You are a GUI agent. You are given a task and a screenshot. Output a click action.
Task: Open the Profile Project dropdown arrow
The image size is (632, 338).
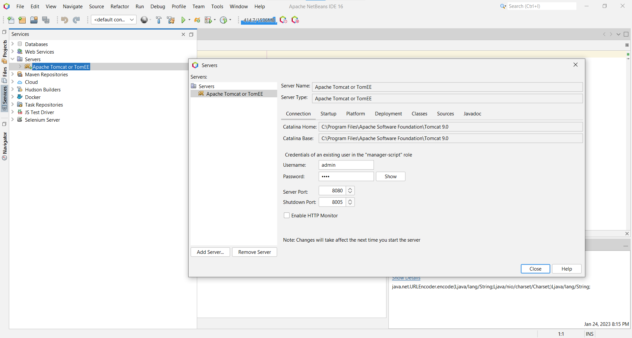click(230, 20)
